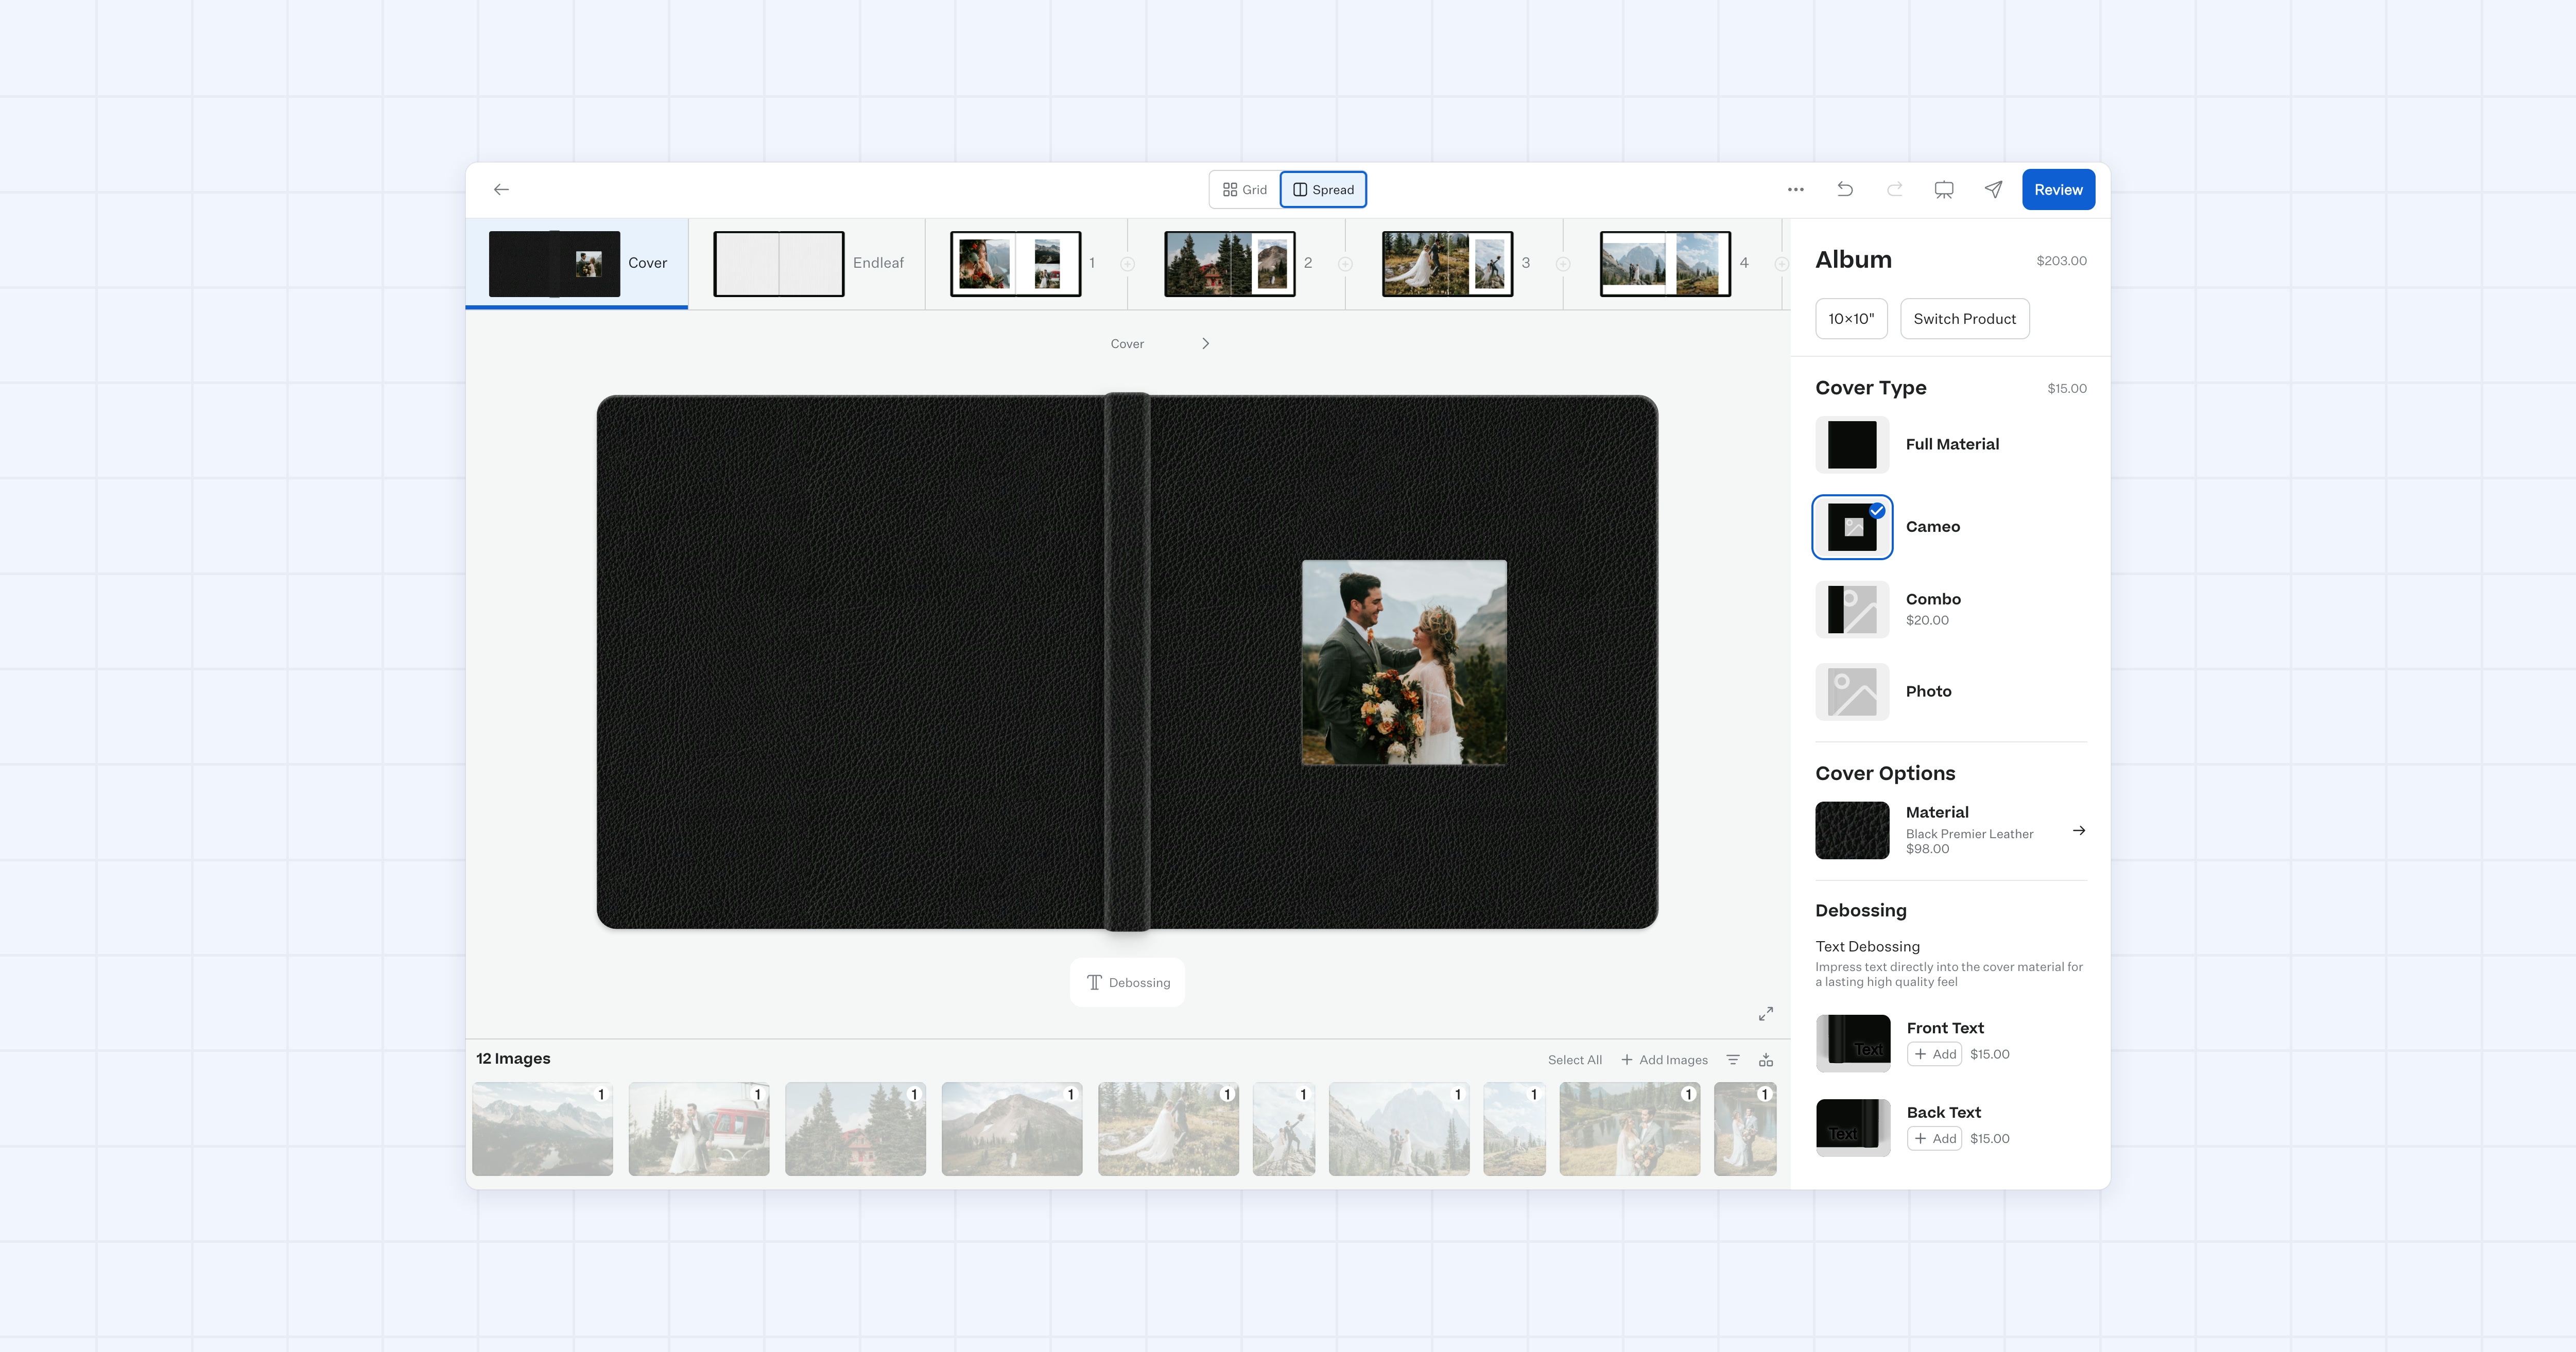
Task: Open spread 4 thumbnail
Action: (1665, 264)
